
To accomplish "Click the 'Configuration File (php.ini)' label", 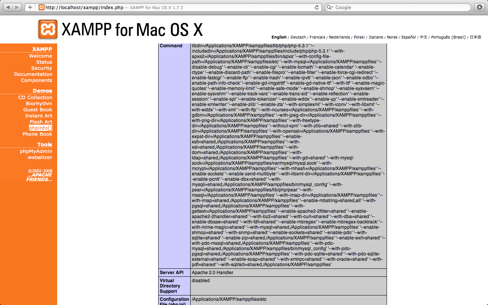I will pyautogui.click(x=174, y=301).
